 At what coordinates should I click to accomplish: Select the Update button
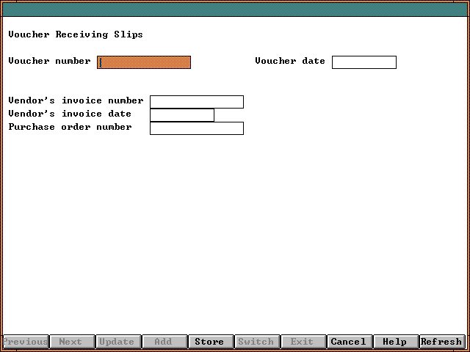tap(117, 342)
